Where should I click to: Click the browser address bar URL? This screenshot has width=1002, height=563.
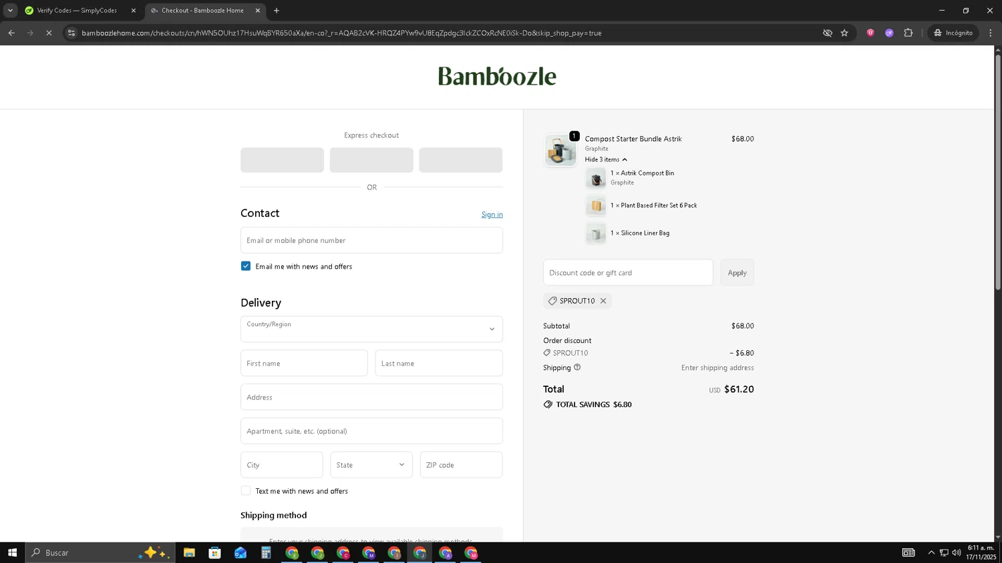[x=341, y=33]
